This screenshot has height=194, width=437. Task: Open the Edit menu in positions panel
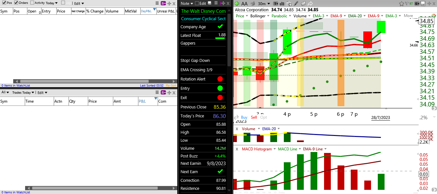(79, 4)
